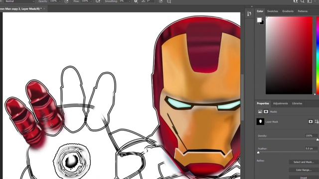
Task: Switch to the Libraries tab
Action: tap(297, 103)
